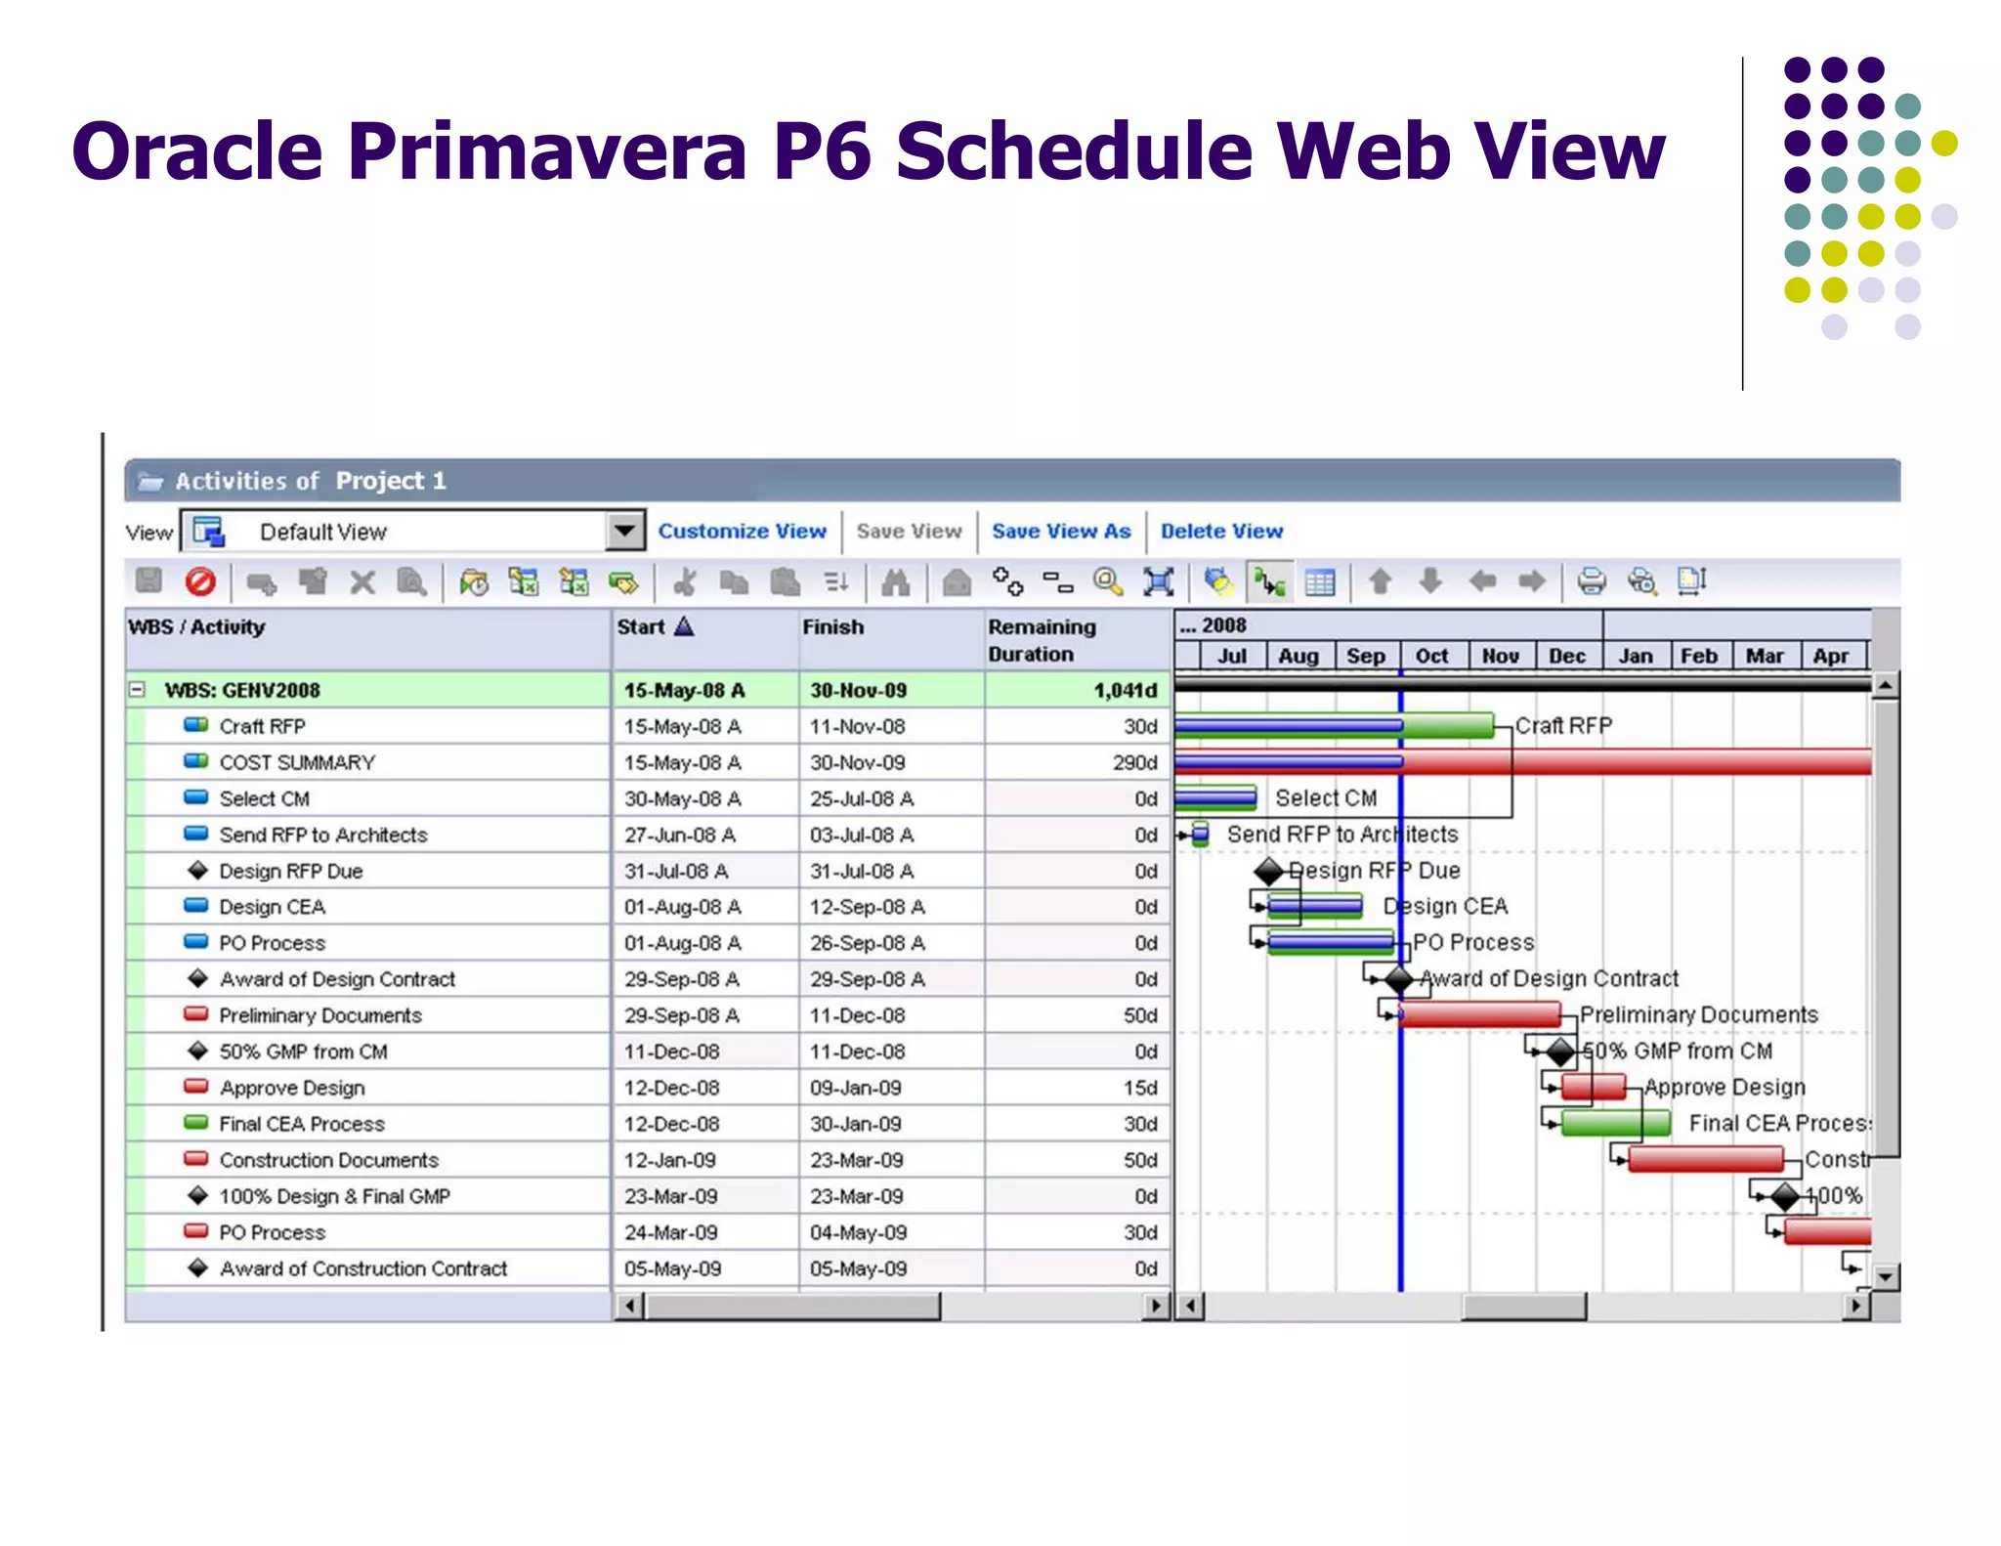Click the 1,041d remaining duration cell
The image size is (2001, 1546).
click(1077, 690)
